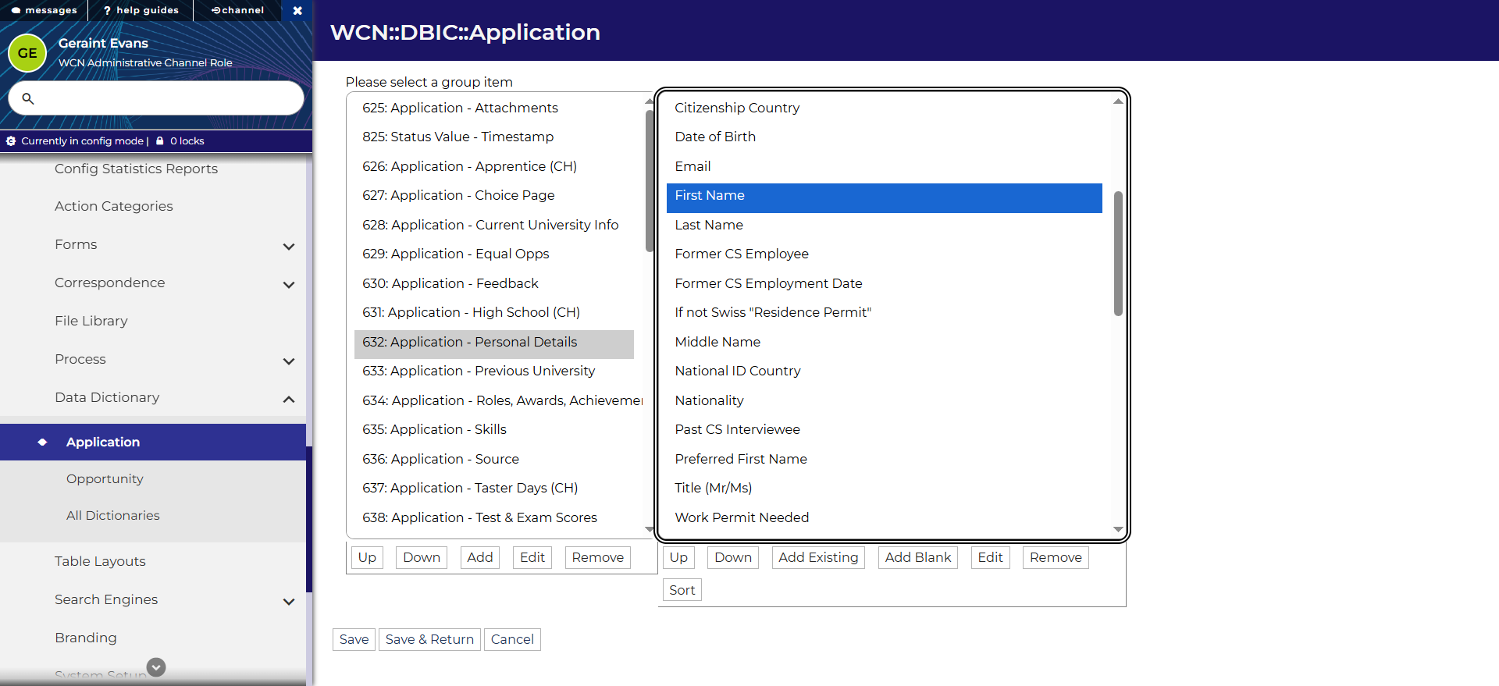Close the sidebar with the X icon
The height and width of the screenshot is (686, 1499).
click(x=297, y=10)
